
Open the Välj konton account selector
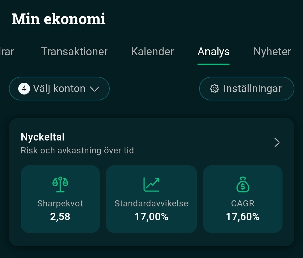coord(59,89)
